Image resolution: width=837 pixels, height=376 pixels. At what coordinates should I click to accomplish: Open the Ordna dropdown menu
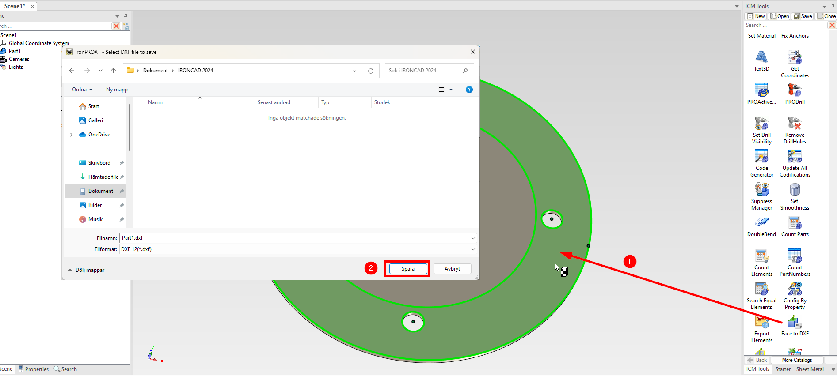[x=82, y=90]
